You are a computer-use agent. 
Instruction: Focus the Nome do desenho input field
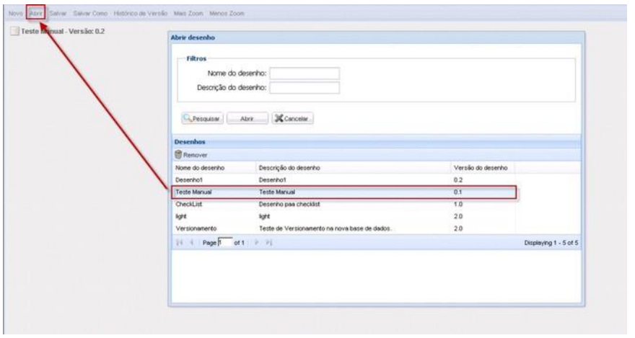304,74
